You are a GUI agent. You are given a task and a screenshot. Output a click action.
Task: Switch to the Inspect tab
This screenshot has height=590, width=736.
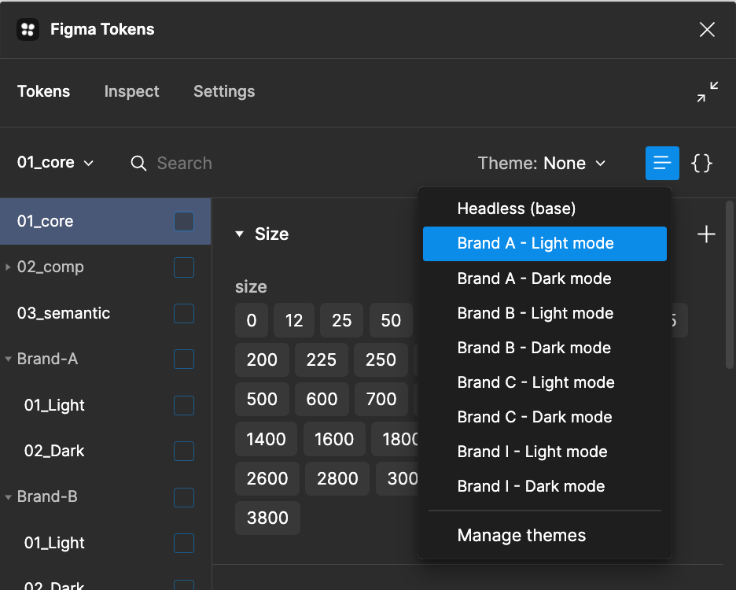pos(131,92)
